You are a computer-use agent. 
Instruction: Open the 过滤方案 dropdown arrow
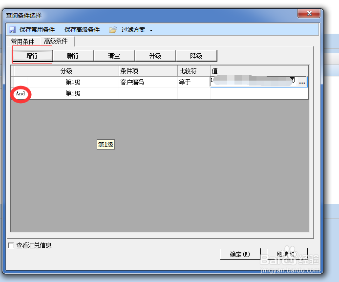(151, 30)
